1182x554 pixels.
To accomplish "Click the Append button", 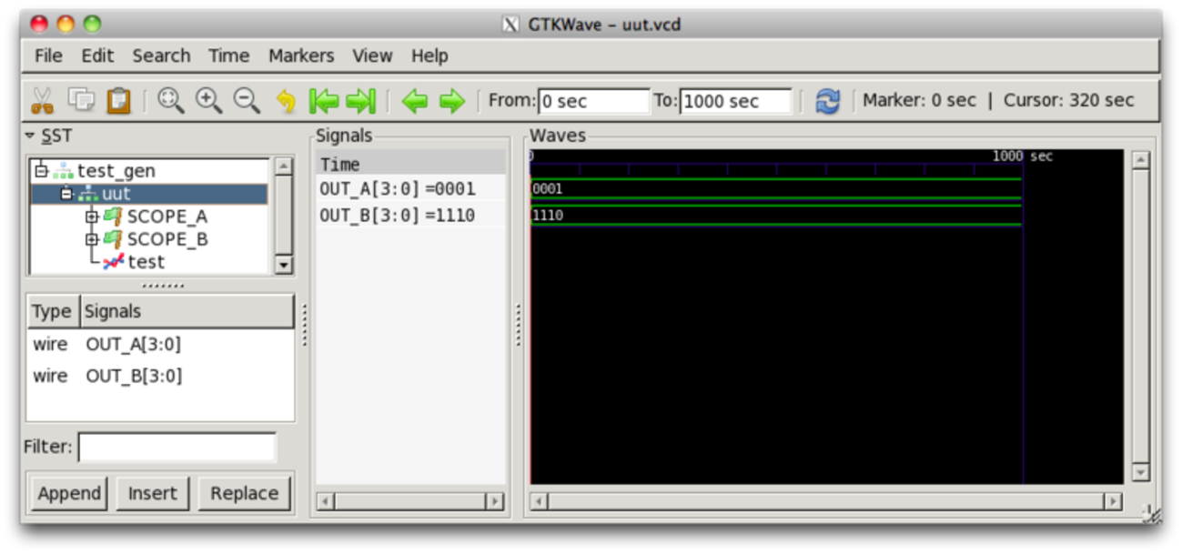I will [x=68, y=493].
